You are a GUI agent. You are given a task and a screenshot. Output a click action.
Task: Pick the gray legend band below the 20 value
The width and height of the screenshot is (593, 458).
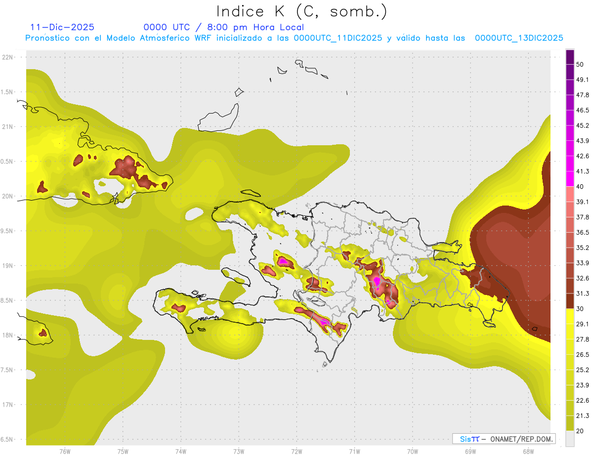click(570, 438)
